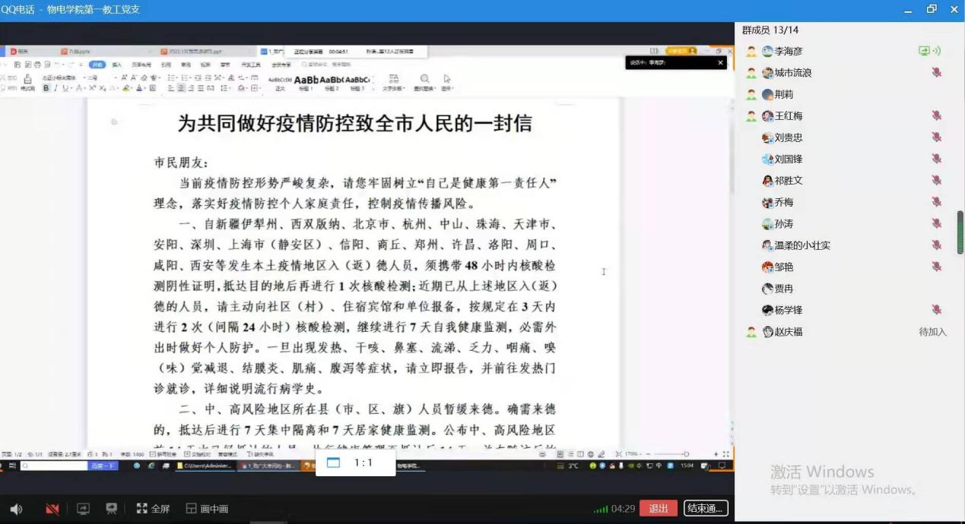Click the screen sharing icon in call controls
Viewport: 965px width, 524px height.
(83, 509)
